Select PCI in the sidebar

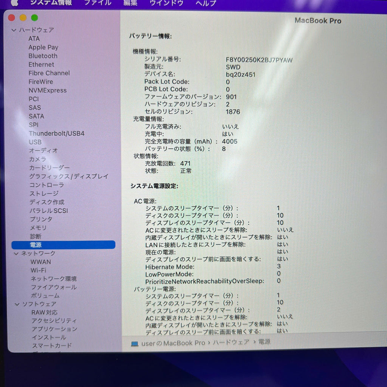pos(34,99)
